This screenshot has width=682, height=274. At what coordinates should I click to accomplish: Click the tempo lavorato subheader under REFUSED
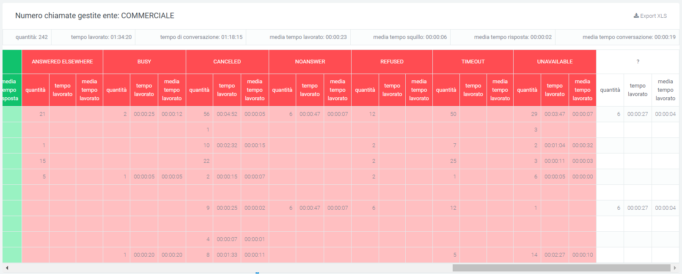point(392,90)
